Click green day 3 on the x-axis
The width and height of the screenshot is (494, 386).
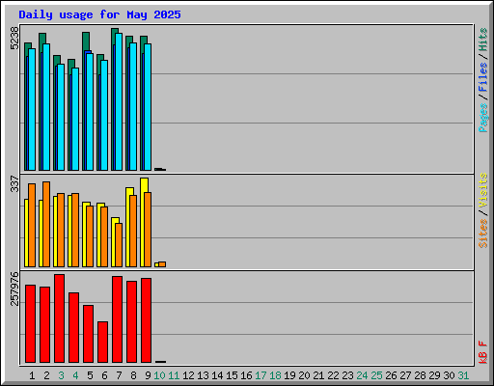[61, 375]
